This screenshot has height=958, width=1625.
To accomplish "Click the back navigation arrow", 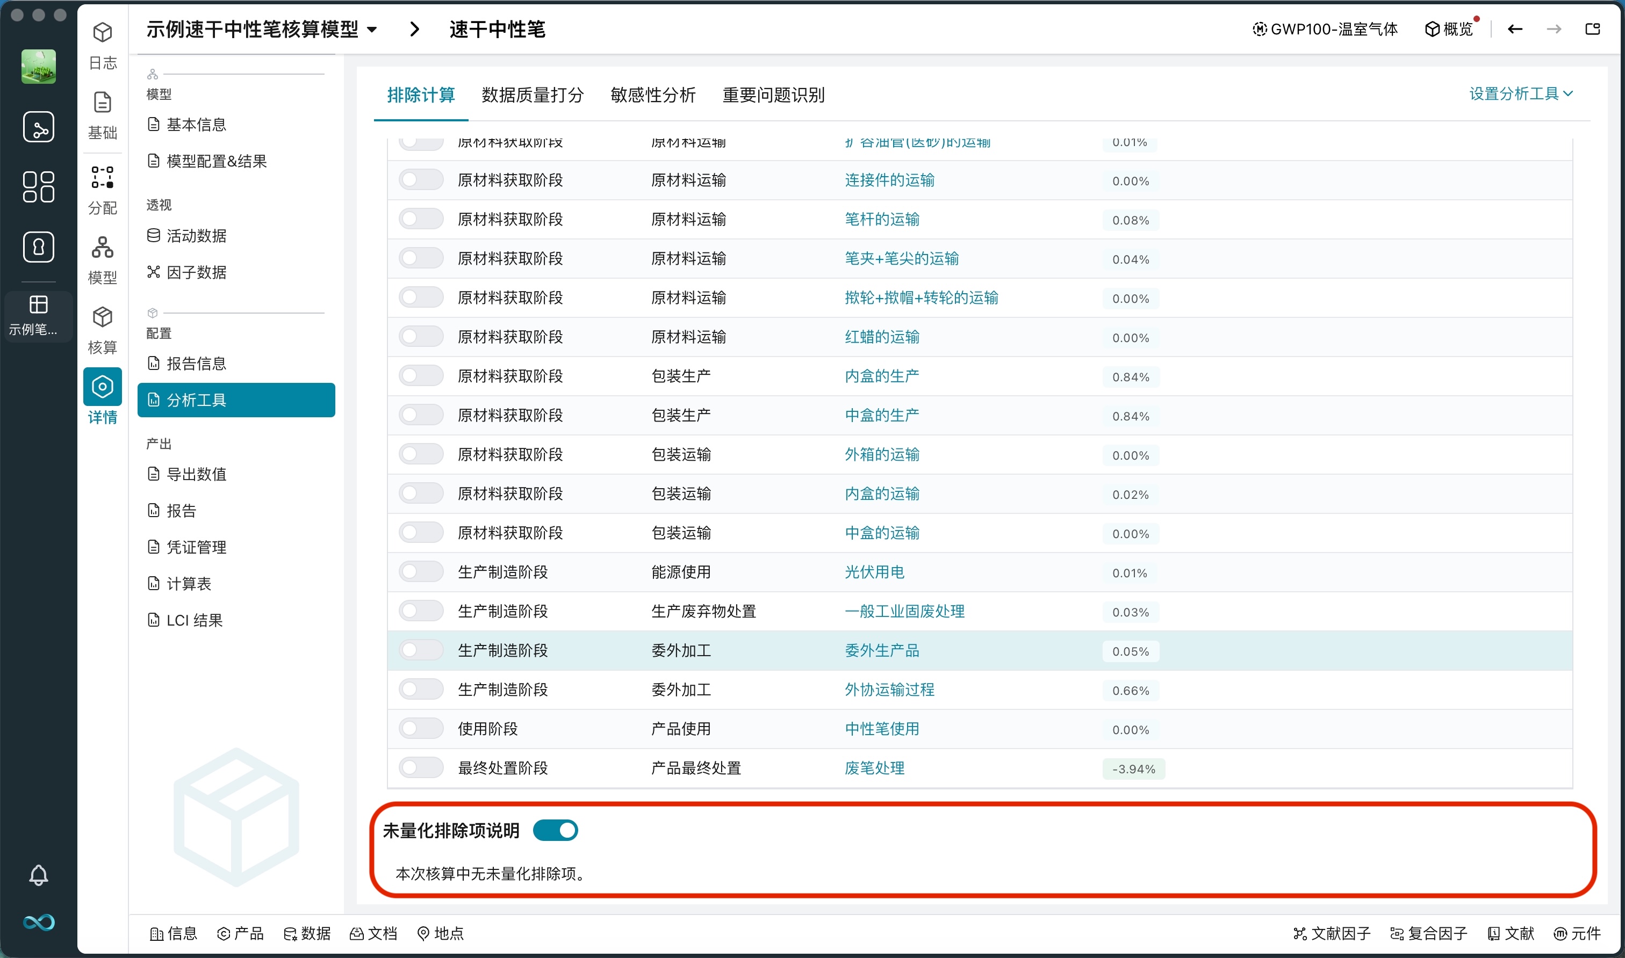I will point(1514,28).
